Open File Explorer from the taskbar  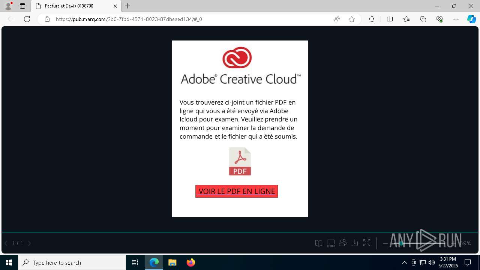pos(172,262)
